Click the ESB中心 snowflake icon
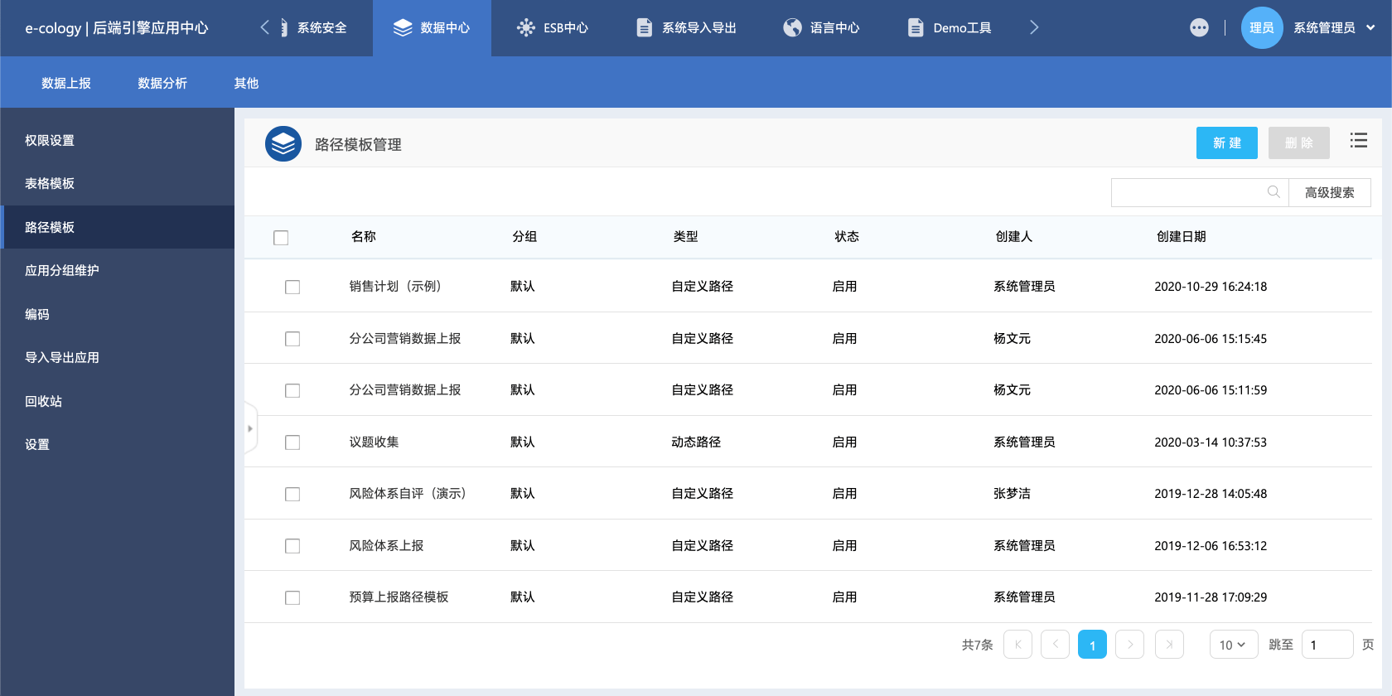 pyautogui.click(x=525, y=27)
